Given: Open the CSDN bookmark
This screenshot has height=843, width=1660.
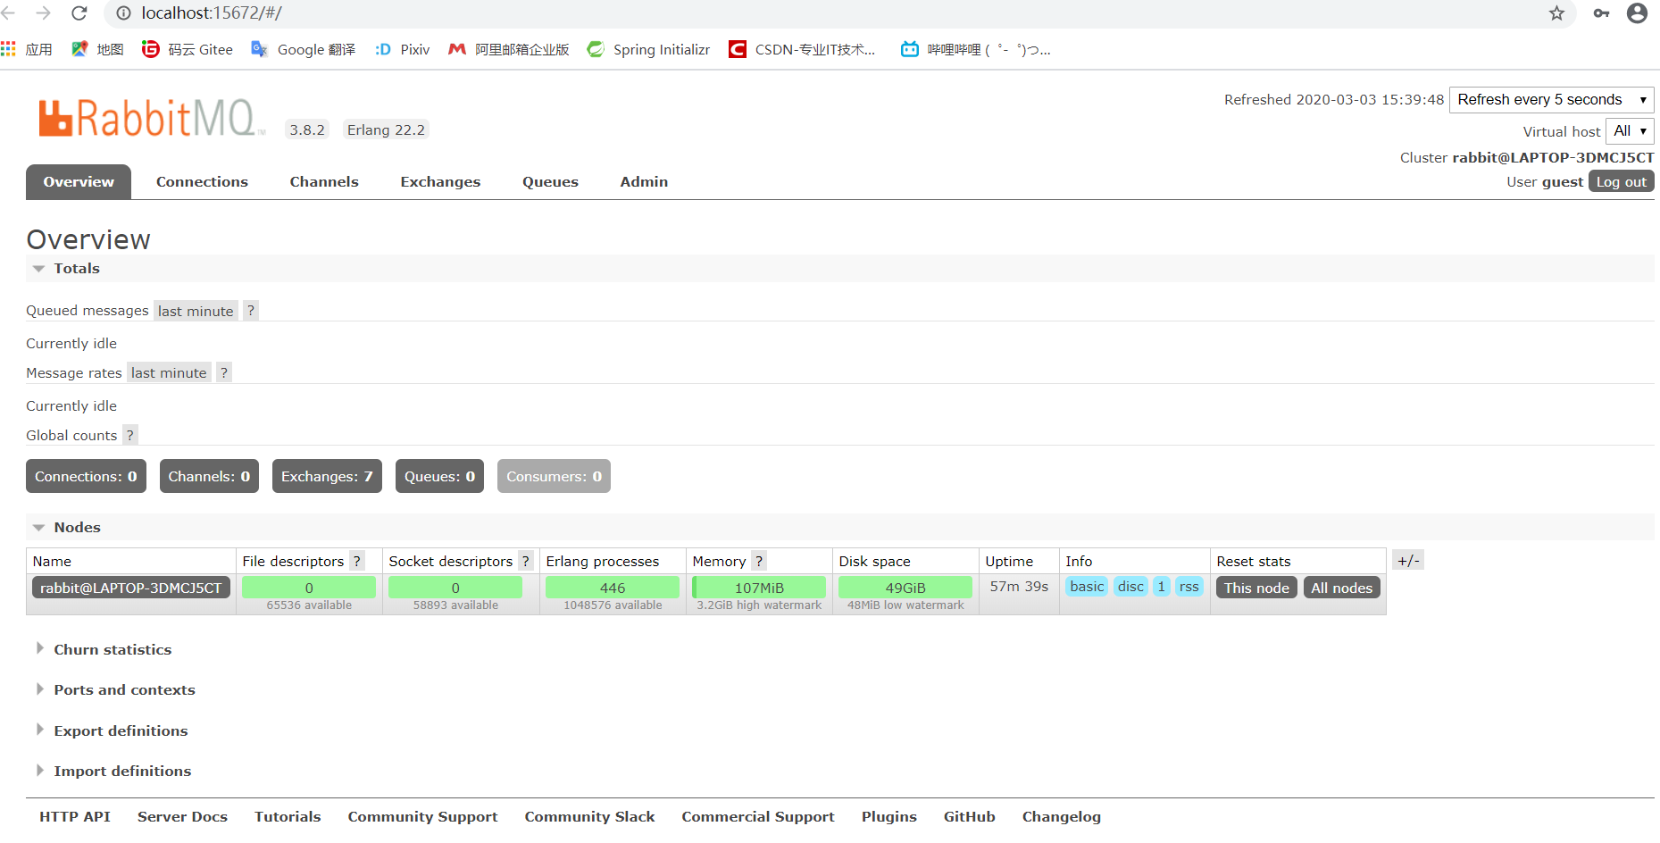Looking at the screenshot, I should [802, 49].
